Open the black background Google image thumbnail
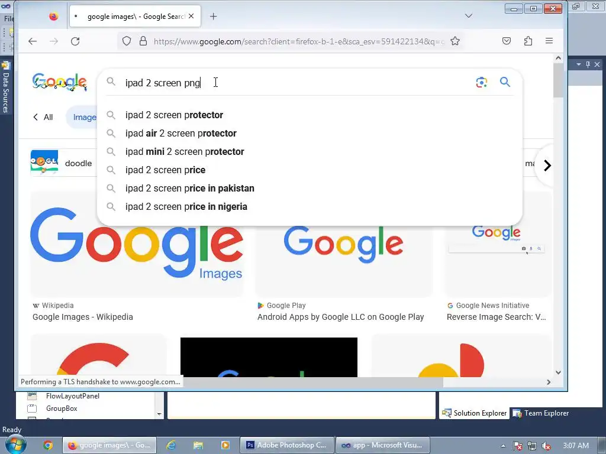This screenshot has height=454, width=606. pos(269,357)
